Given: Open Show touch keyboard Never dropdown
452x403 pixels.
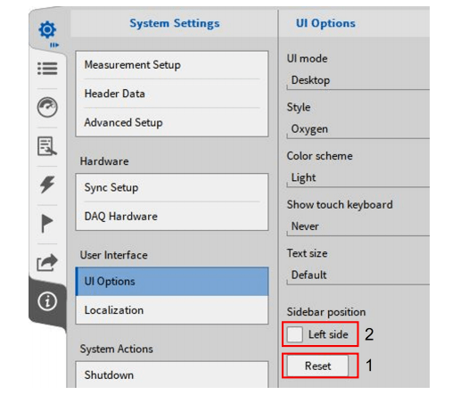Looking at the screenshot, I should (x=357, y=226).
